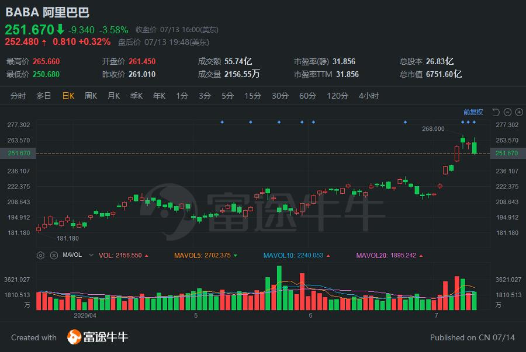Viewport: 526px width, 352px height.
Task: Click the 181.180 low price annotation
Action: tap(68, 239)
